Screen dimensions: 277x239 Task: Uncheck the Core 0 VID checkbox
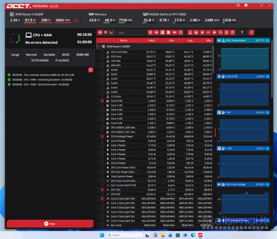[x=102, y=101]
